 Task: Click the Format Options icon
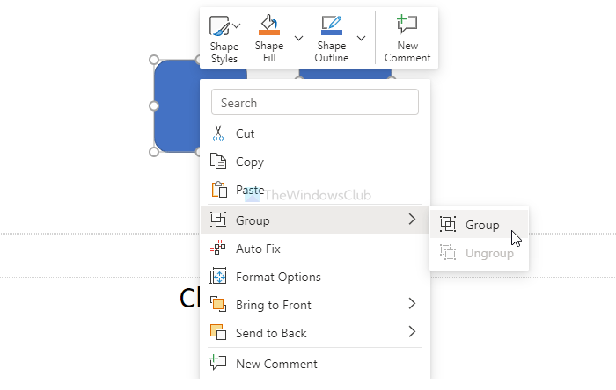pyautogui.click(x=219, y=277)
